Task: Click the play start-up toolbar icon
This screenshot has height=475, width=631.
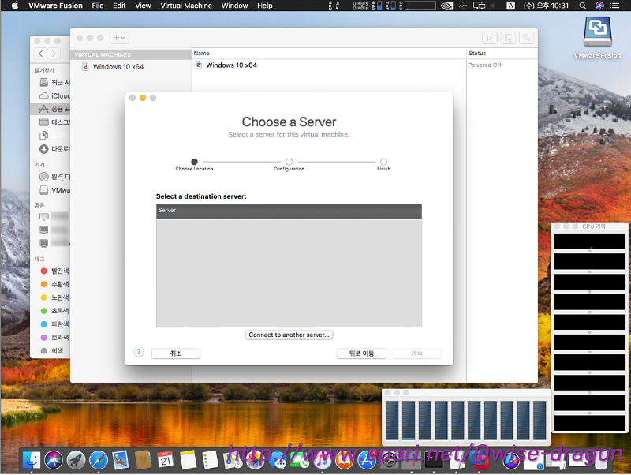Action: point(490,38)
